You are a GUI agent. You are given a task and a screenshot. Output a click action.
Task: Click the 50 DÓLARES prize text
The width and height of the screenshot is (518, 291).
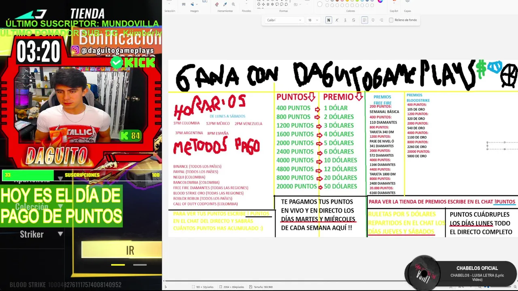pos(340,186)
